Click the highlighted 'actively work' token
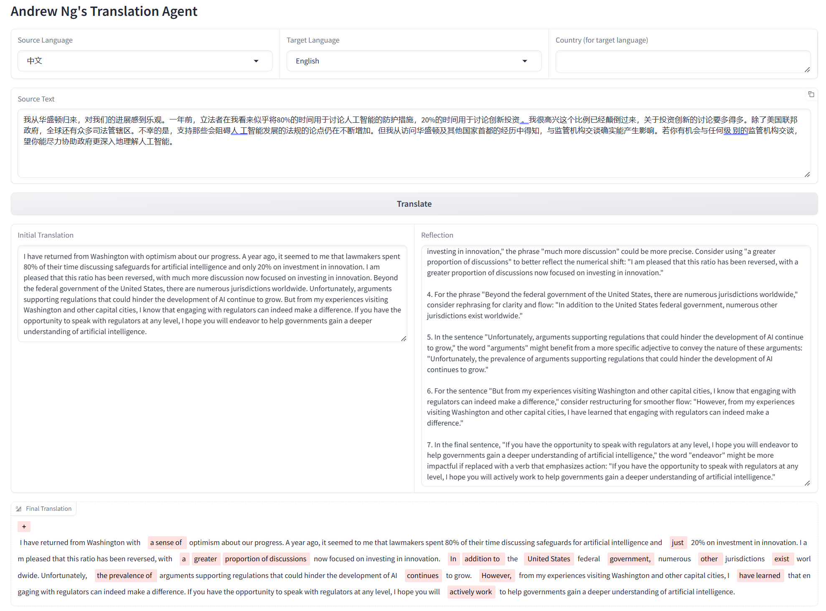The image size is (826, 611). coord(471,592)
